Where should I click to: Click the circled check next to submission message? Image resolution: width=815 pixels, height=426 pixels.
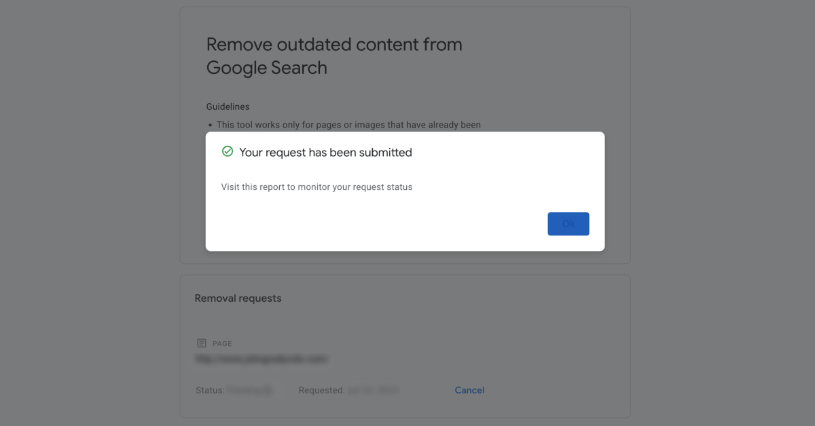coord(228,151)
